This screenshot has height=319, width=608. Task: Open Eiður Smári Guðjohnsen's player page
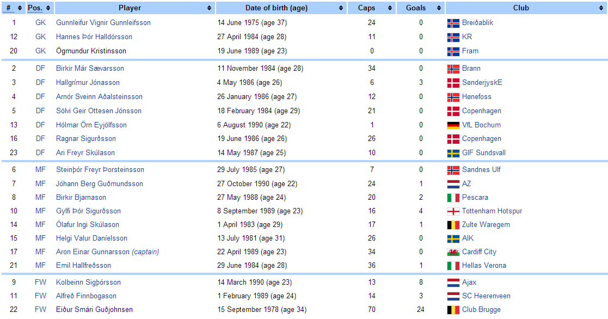coord(94,310)
